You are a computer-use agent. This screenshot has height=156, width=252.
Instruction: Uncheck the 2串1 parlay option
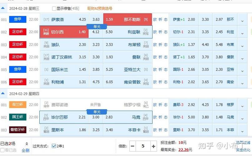pos(54,146)
